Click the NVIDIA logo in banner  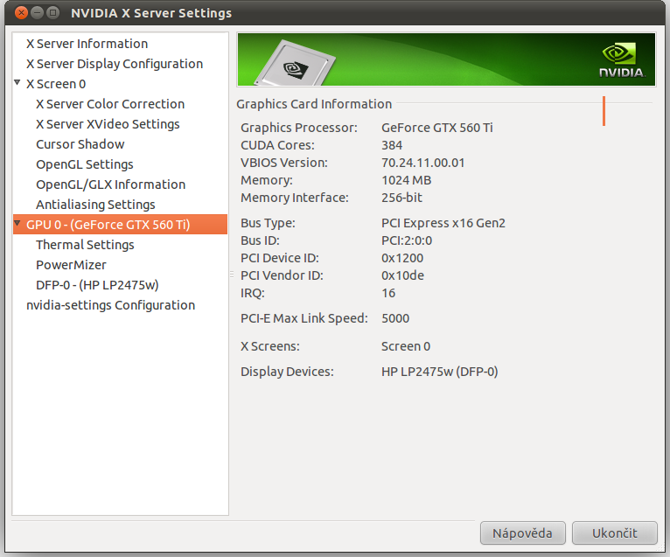(621, 59)
